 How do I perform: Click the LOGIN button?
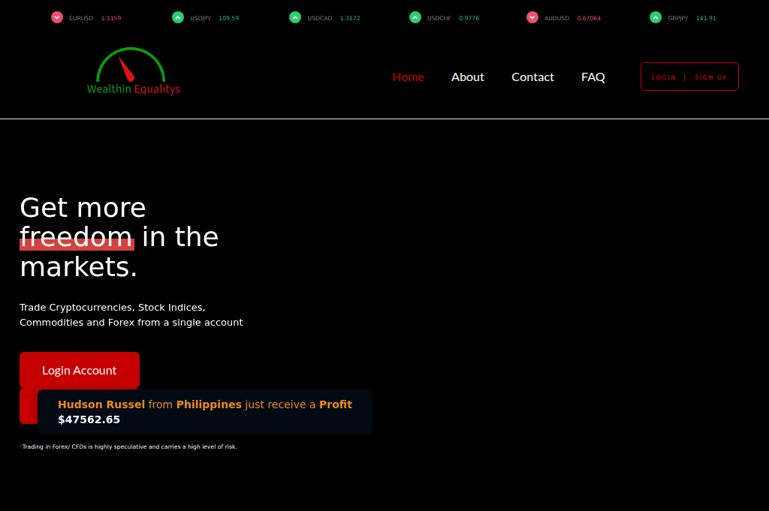[x=664, y=77]
